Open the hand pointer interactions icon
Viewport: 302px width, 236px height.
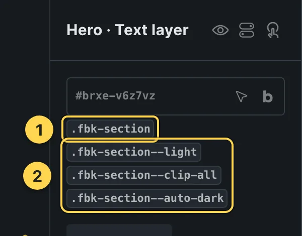(273, 30)
